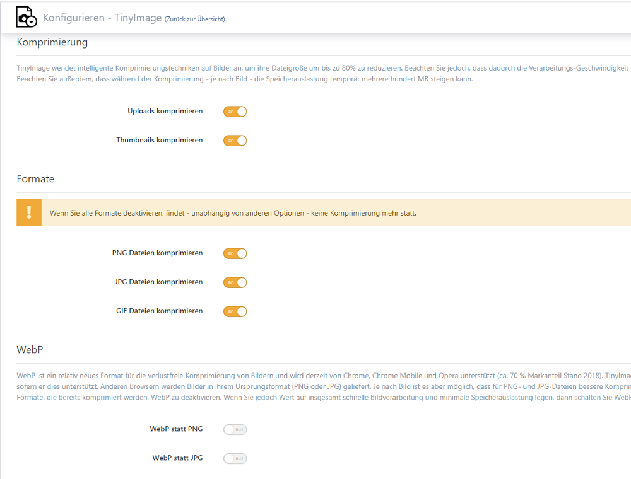631x479 pixels.
Task: Open the 'Zurück zur Übersicht' link
Action: (x=195, y=19)
